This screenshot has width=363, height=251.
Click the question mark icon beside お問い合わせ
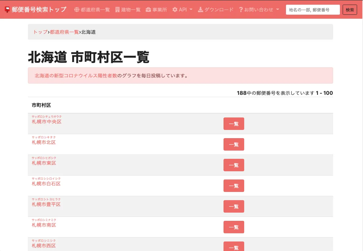pos(241,10)
